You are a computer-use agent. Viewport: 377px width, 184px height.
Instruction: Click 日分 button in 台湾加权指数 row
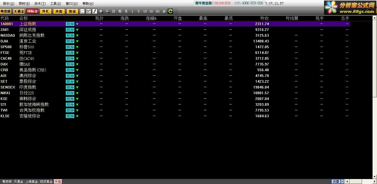[x=70, y=110]
